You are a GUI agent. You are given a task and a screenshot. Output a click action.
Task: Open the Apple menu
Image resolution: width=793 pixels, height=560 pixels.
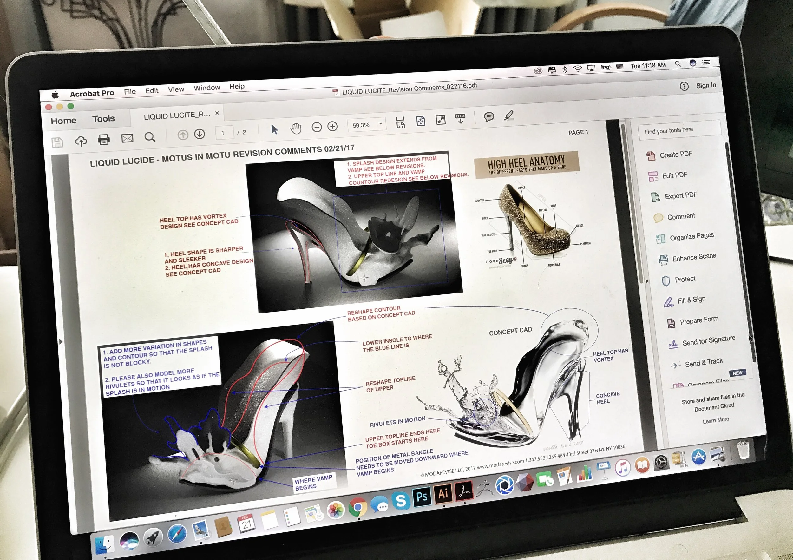[x=55, y=95]
